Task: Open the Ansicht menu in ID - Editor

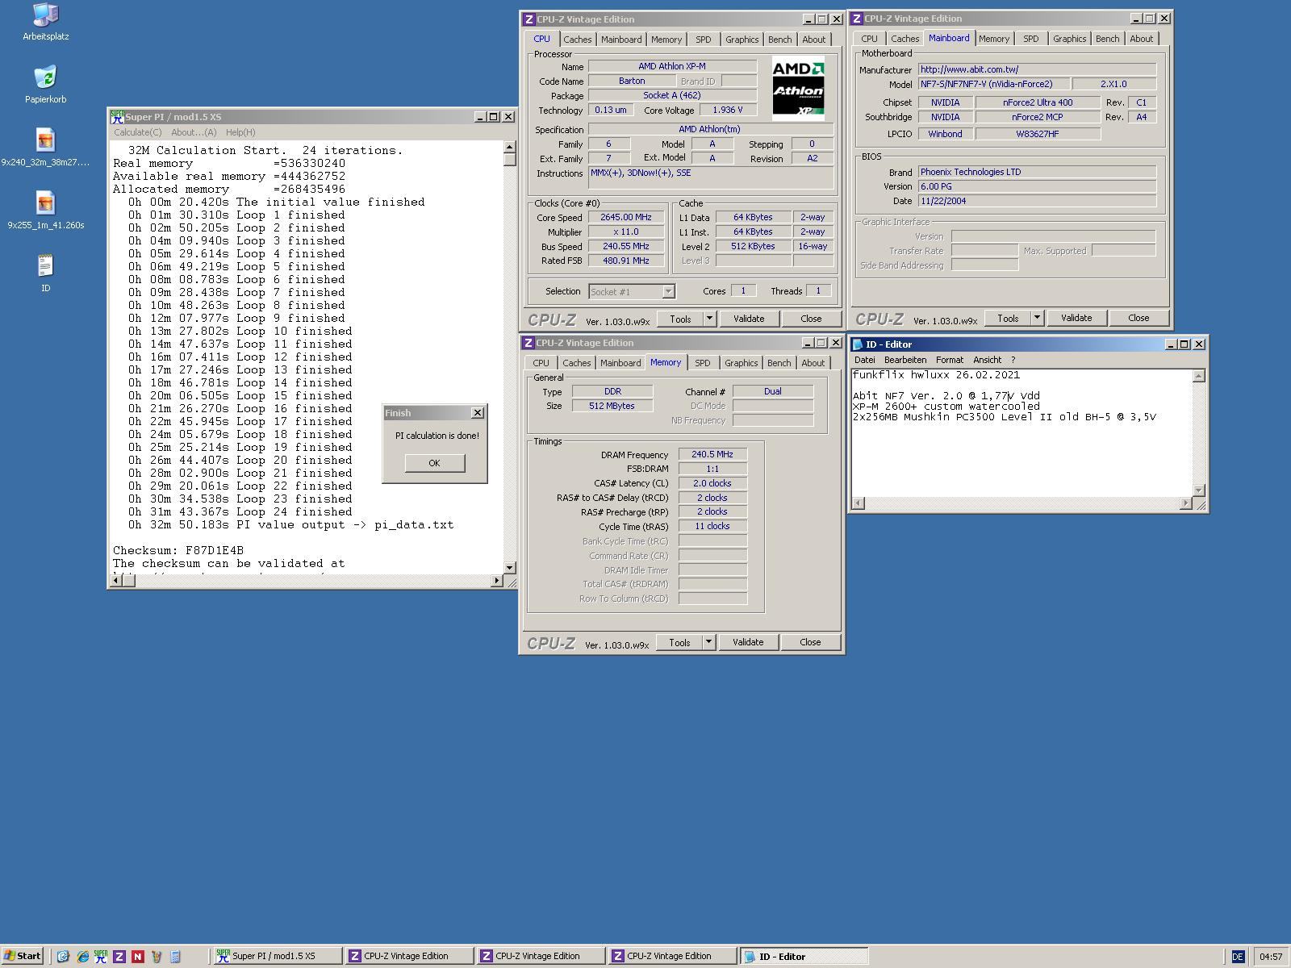Action: (x=987, y=360)
